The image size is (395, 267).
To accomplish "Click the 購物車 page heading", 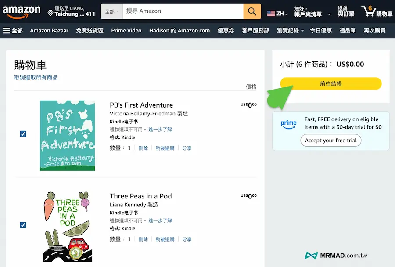I will point(30,65).
